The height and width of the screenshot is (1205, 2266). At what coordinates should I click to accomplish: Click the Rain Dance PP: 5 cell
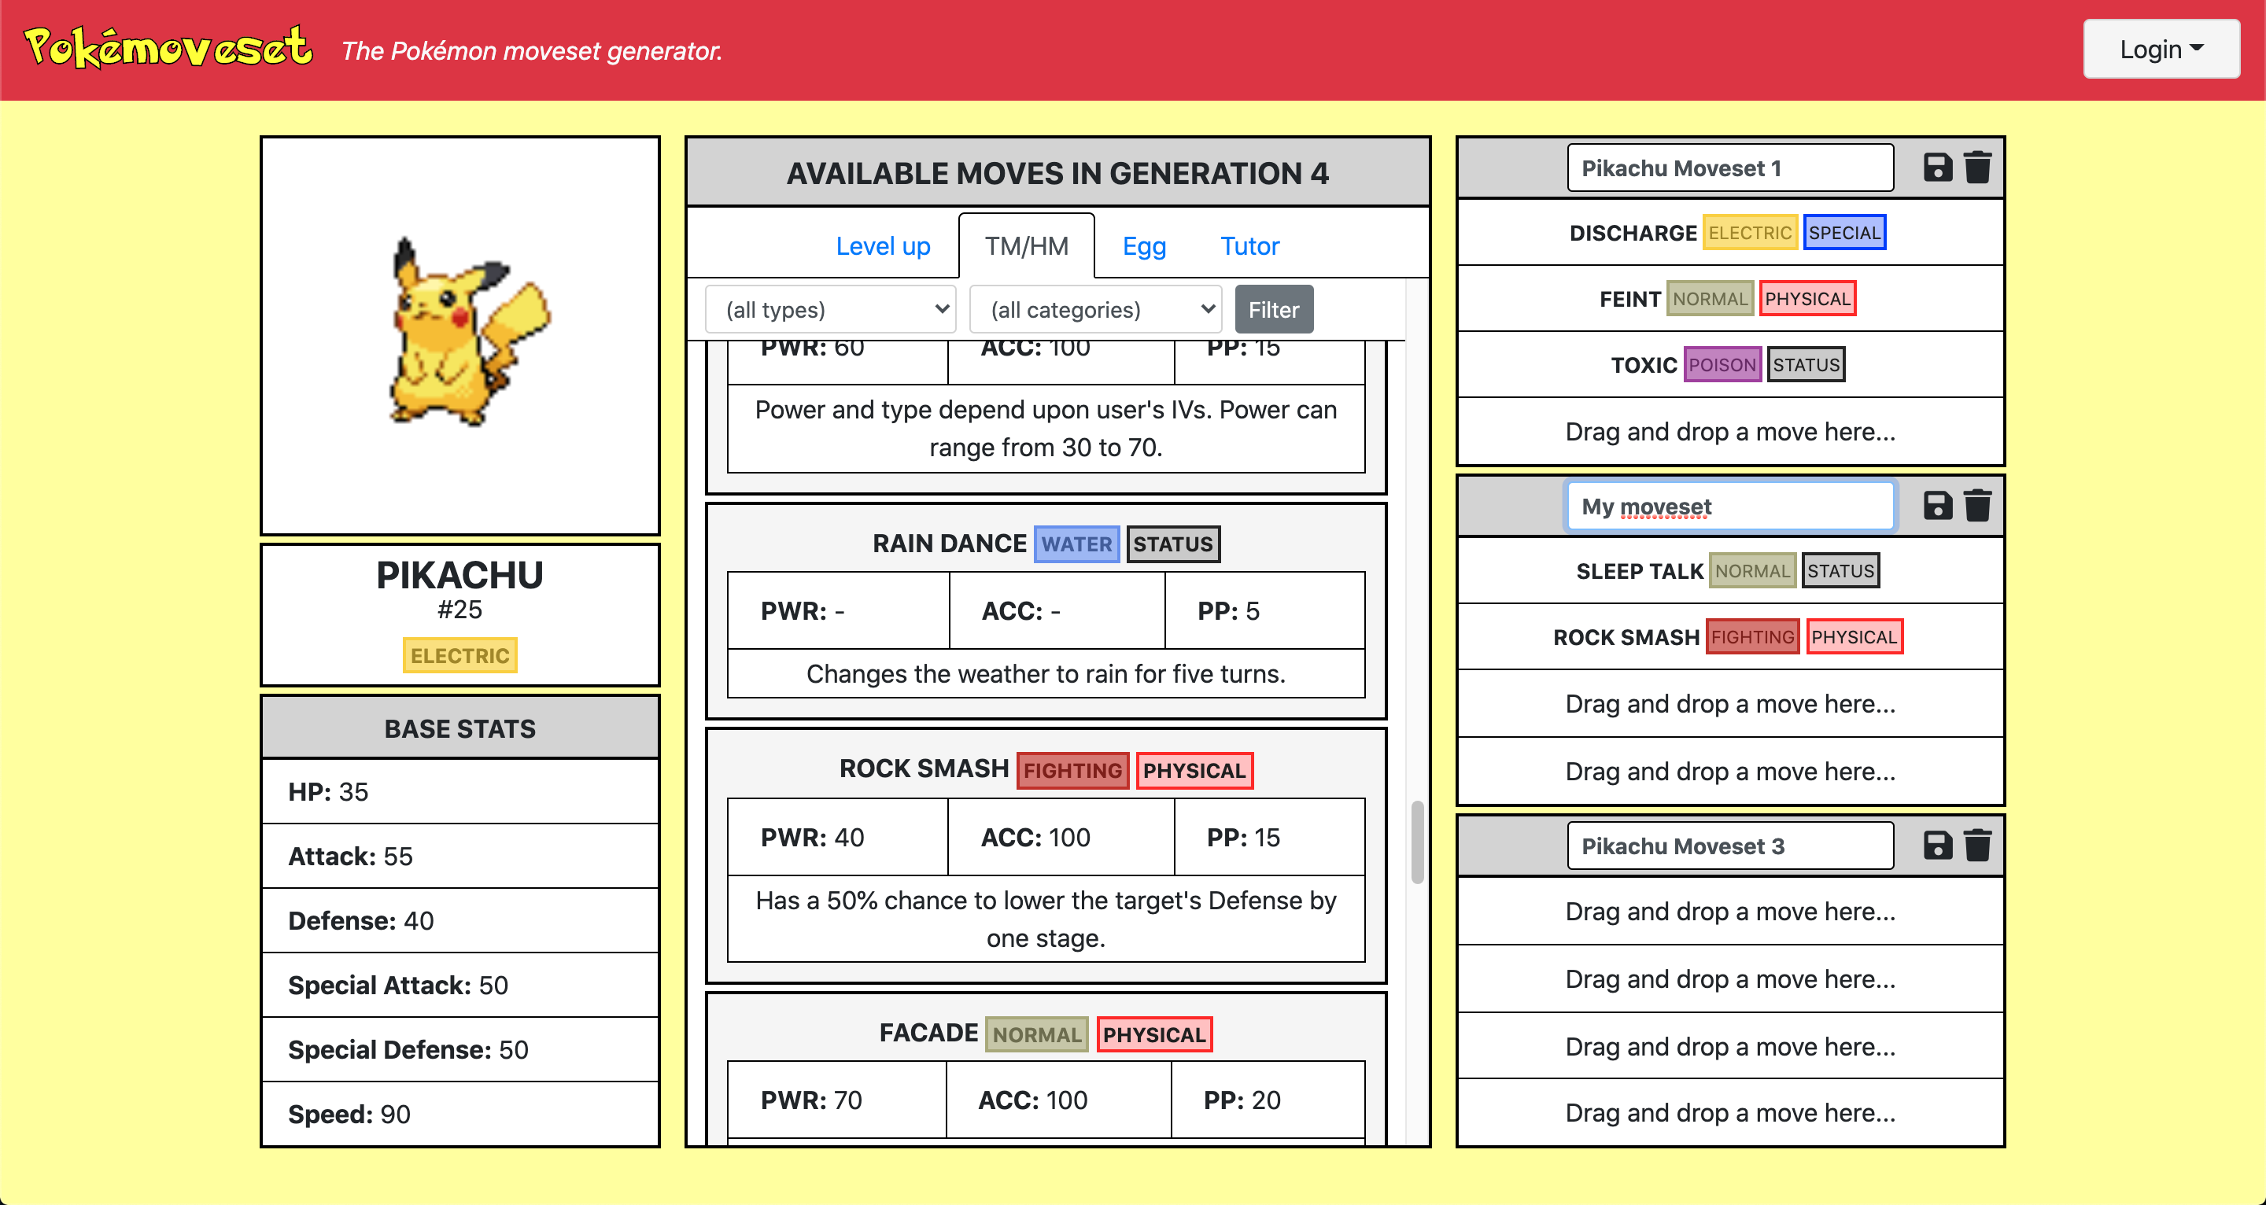click(1265, 610)
